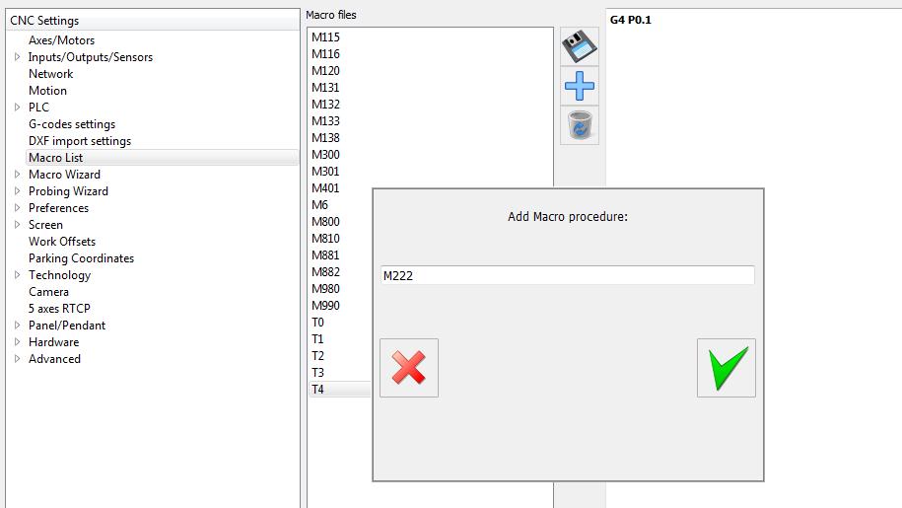The width and height of the screenshot is (902, 508).
Task: Click the blue plus add macro icon
Action: coord(580,87)
